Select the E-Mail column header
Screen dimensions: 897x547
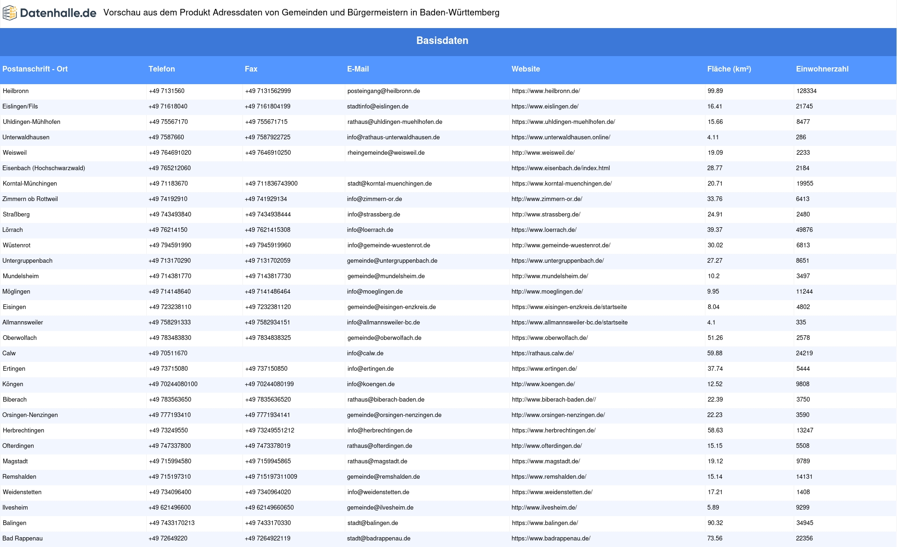coord(358,69)
